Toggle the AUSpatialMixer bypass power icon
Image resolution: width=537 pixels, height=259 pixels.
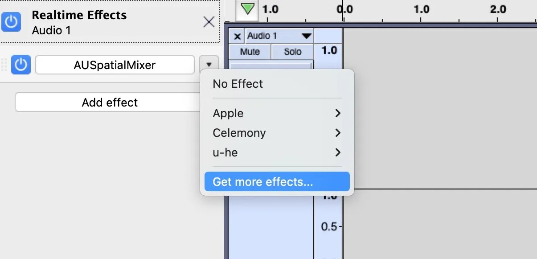coord(20,65)
